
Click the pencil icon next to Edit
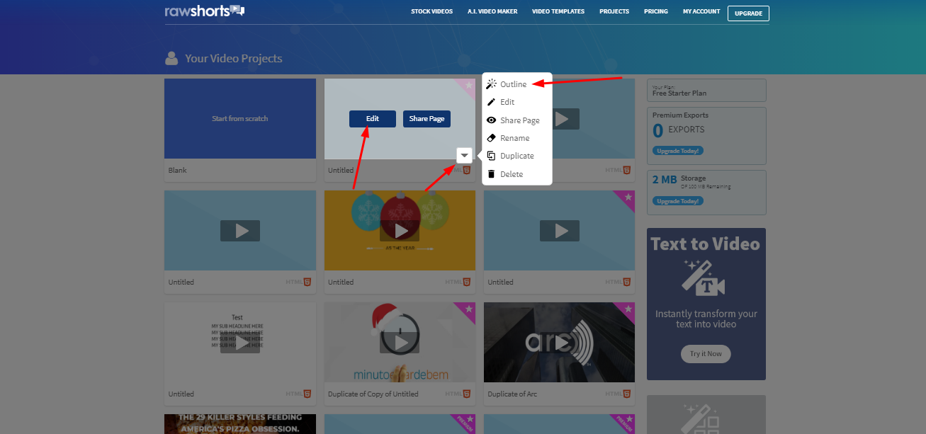point(491,102)
